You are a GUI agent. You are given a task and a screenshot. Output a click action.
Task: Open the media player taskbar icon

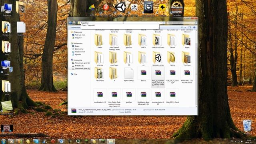point(11,141)
